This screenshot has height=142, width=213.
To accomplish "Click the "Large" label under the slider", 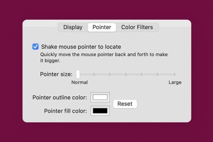I will click(175, 82).
